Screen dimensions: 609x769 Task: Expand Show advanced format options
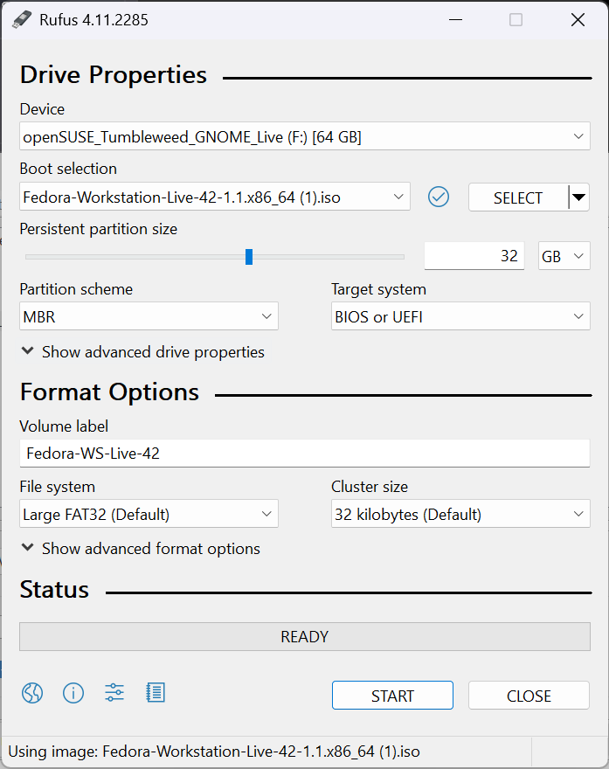(140, 549)
